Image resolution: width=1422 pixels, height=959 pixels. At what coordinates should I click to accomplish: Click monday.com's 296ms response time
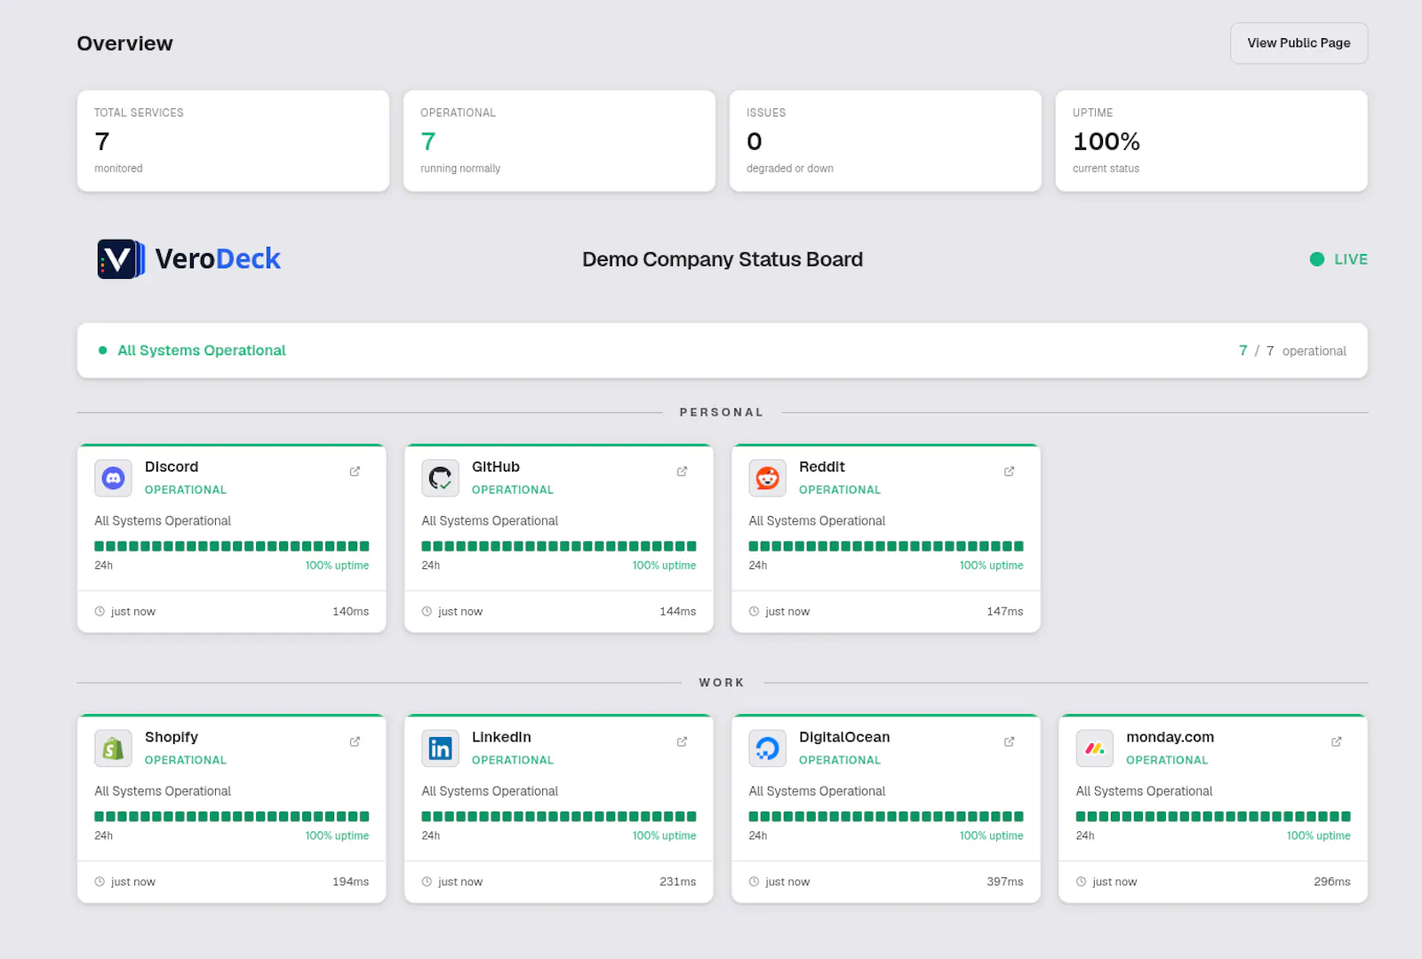coord(1332,882)
